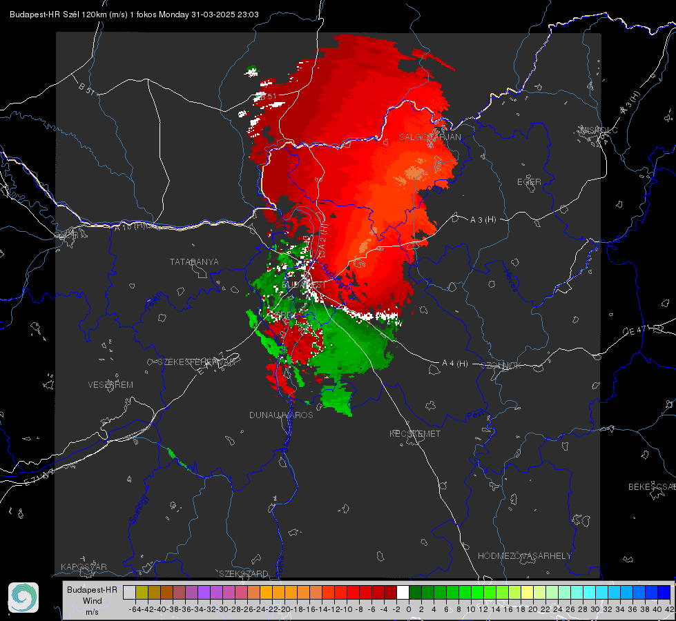Click the HODMEZOVASARHELY city label
The width and height of the screenshot is (676, 621).
tap(524, 556)
